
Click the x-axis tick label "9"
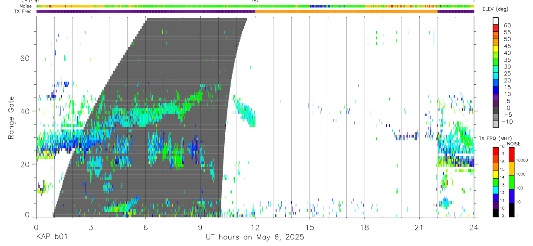click(x=201, y=227)
